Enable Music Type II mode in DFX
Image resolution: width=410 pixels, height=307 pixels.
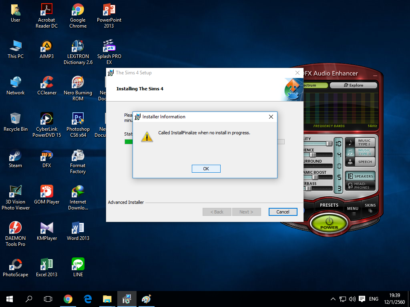[360, 152]
